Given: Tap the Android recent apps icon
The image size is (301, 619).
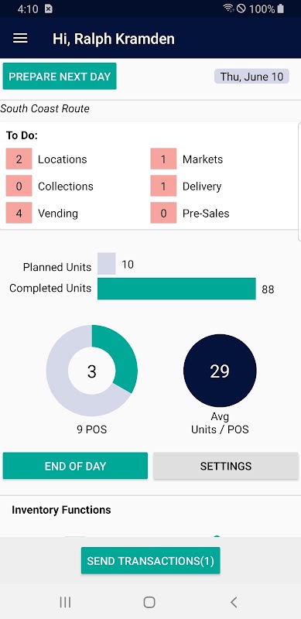Looking at the screenshot, I should [x=65, y=602].
